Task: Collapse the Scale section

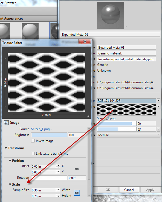Action: [x=10, y=184]
